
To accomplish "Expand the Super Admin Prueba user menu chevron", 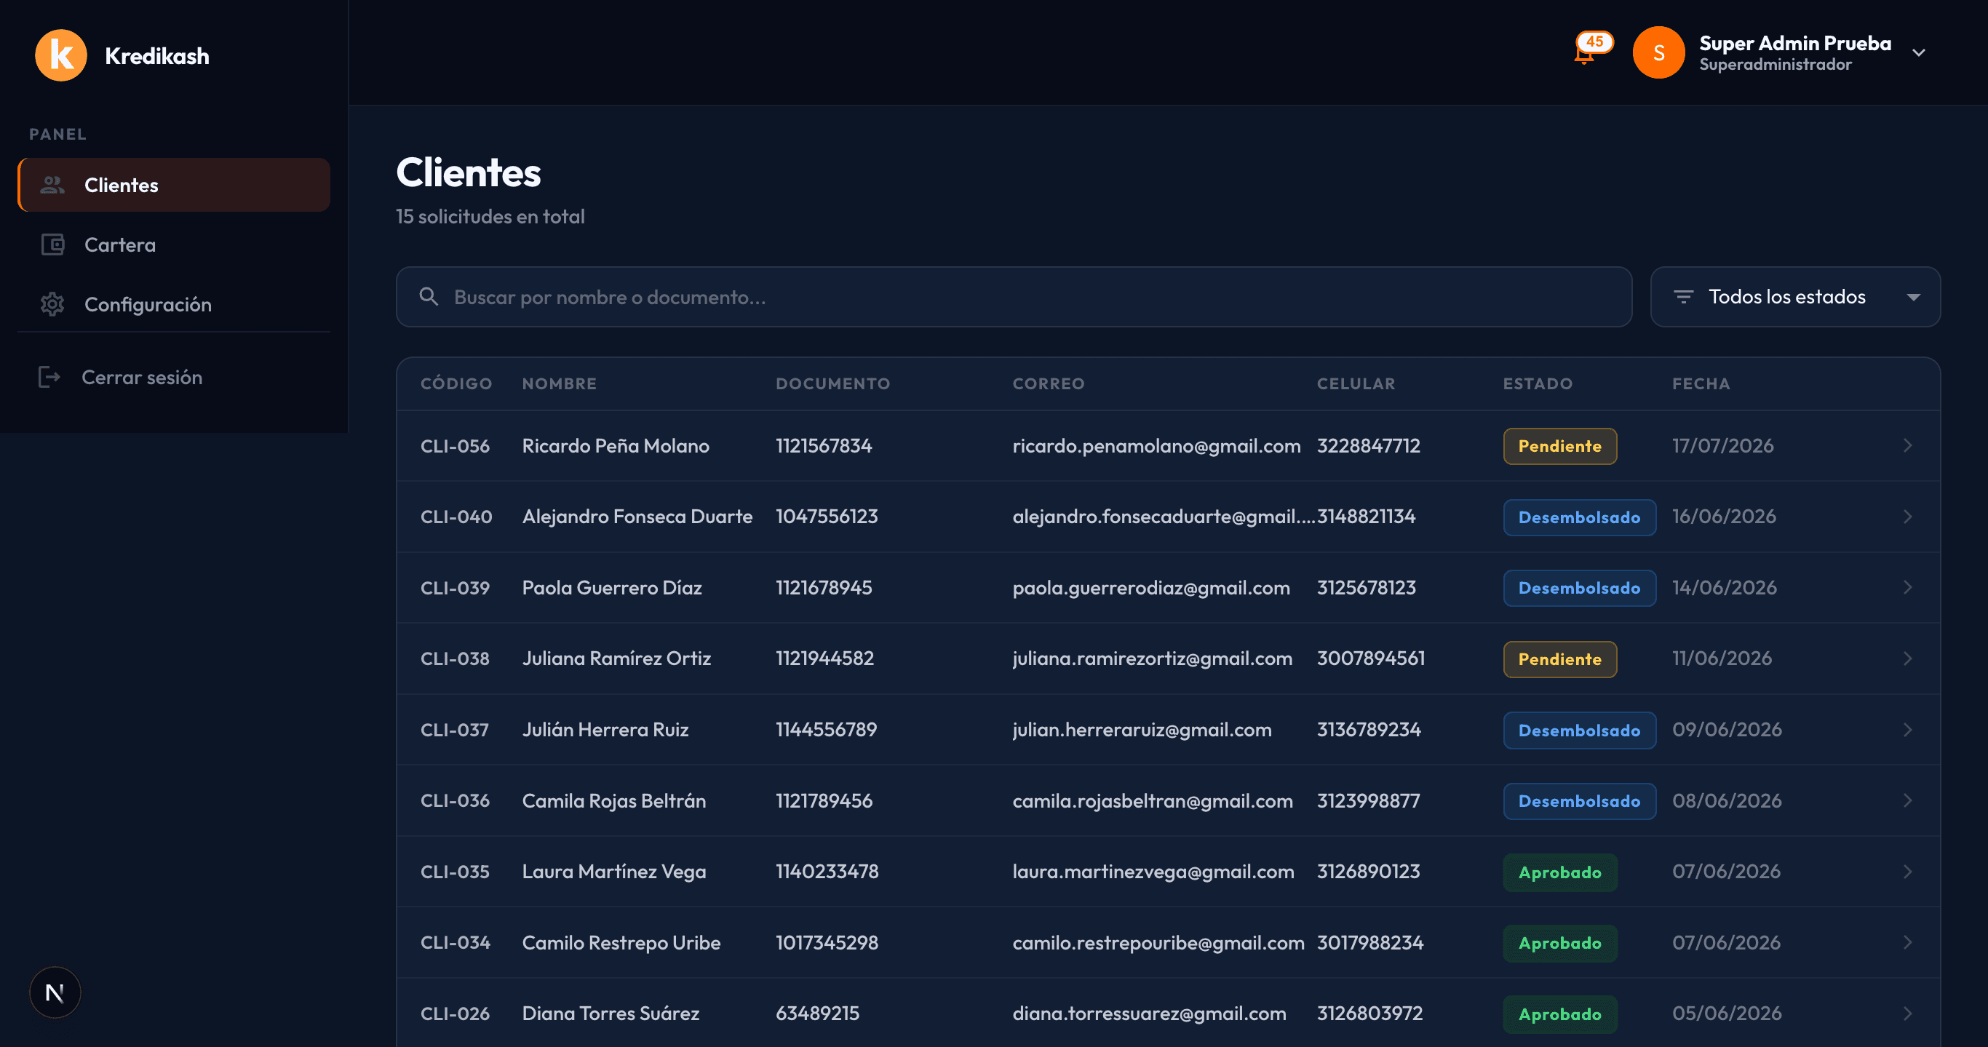I will (1919, 52).
